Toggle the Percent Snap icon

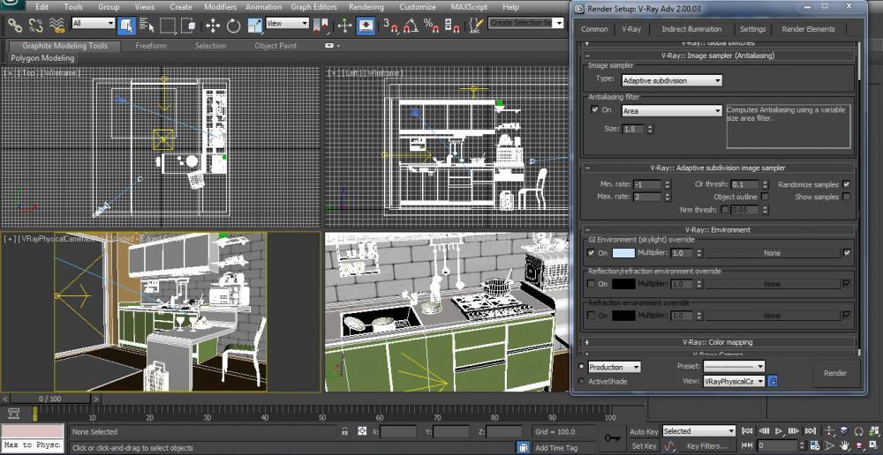click(x=431, y=25)
